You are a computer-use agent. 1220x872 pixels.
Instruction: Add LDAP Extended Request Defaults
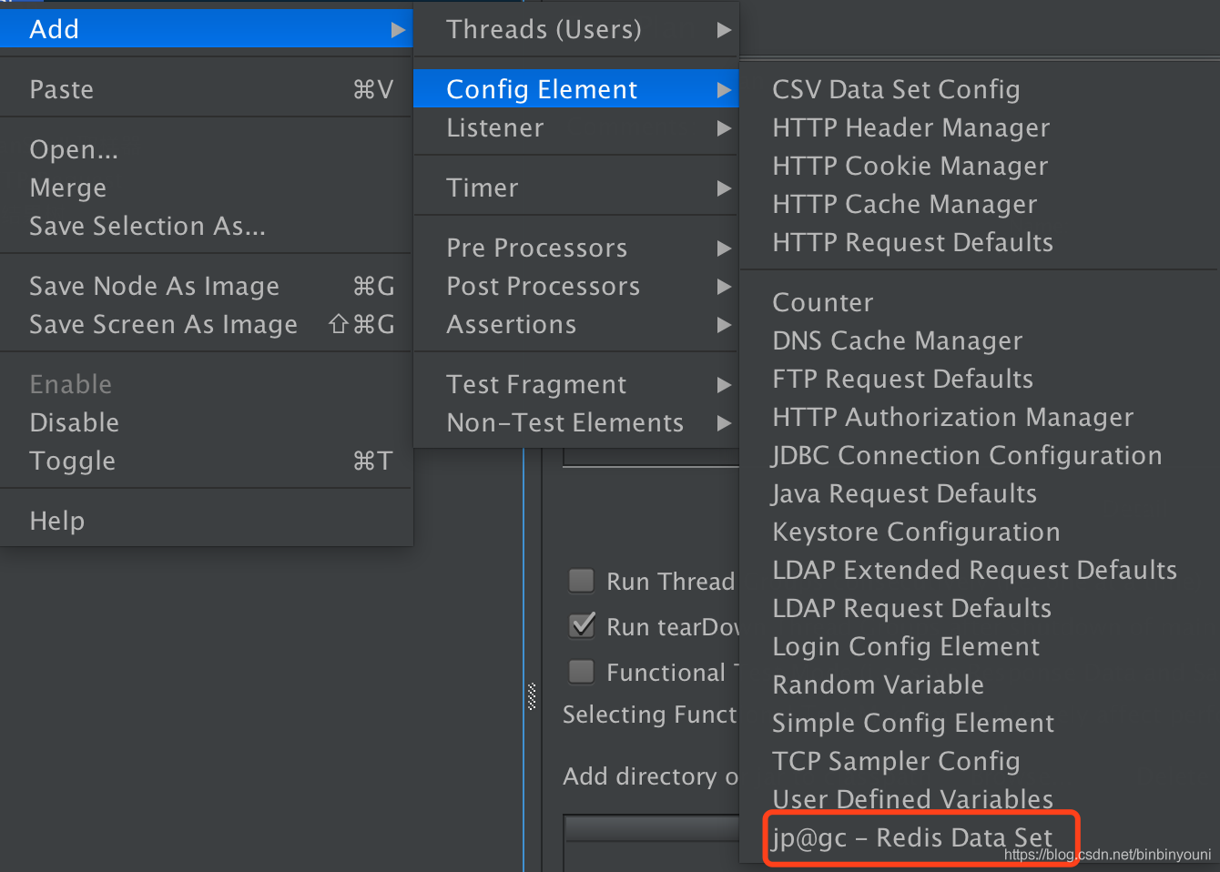tap(980, 570)
